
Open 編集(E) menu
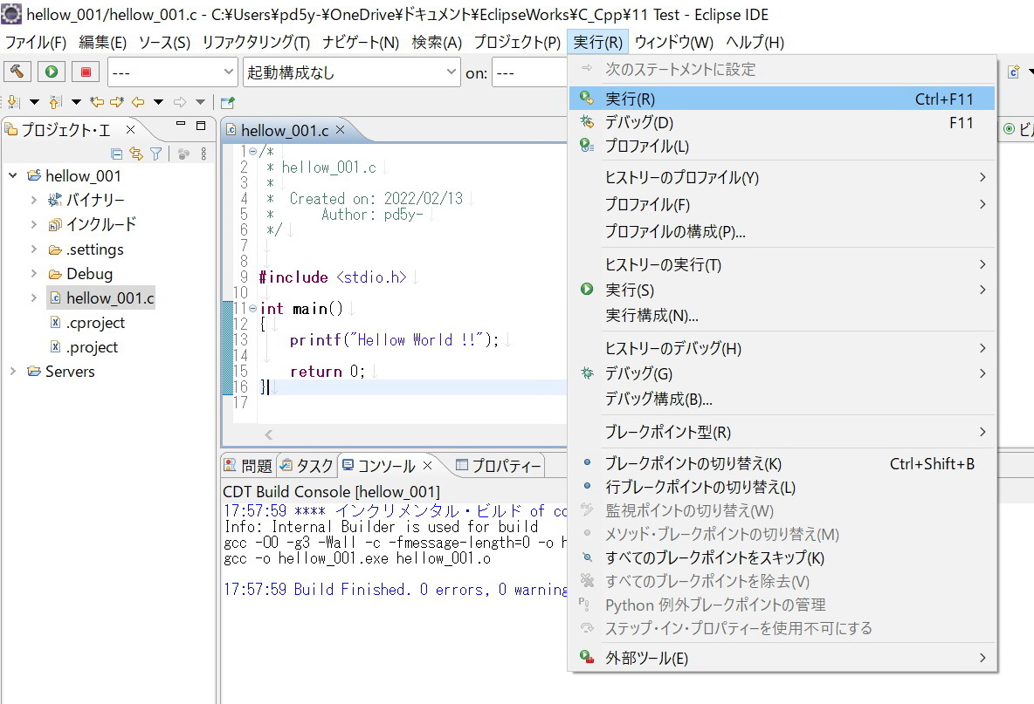pos(102,42)
